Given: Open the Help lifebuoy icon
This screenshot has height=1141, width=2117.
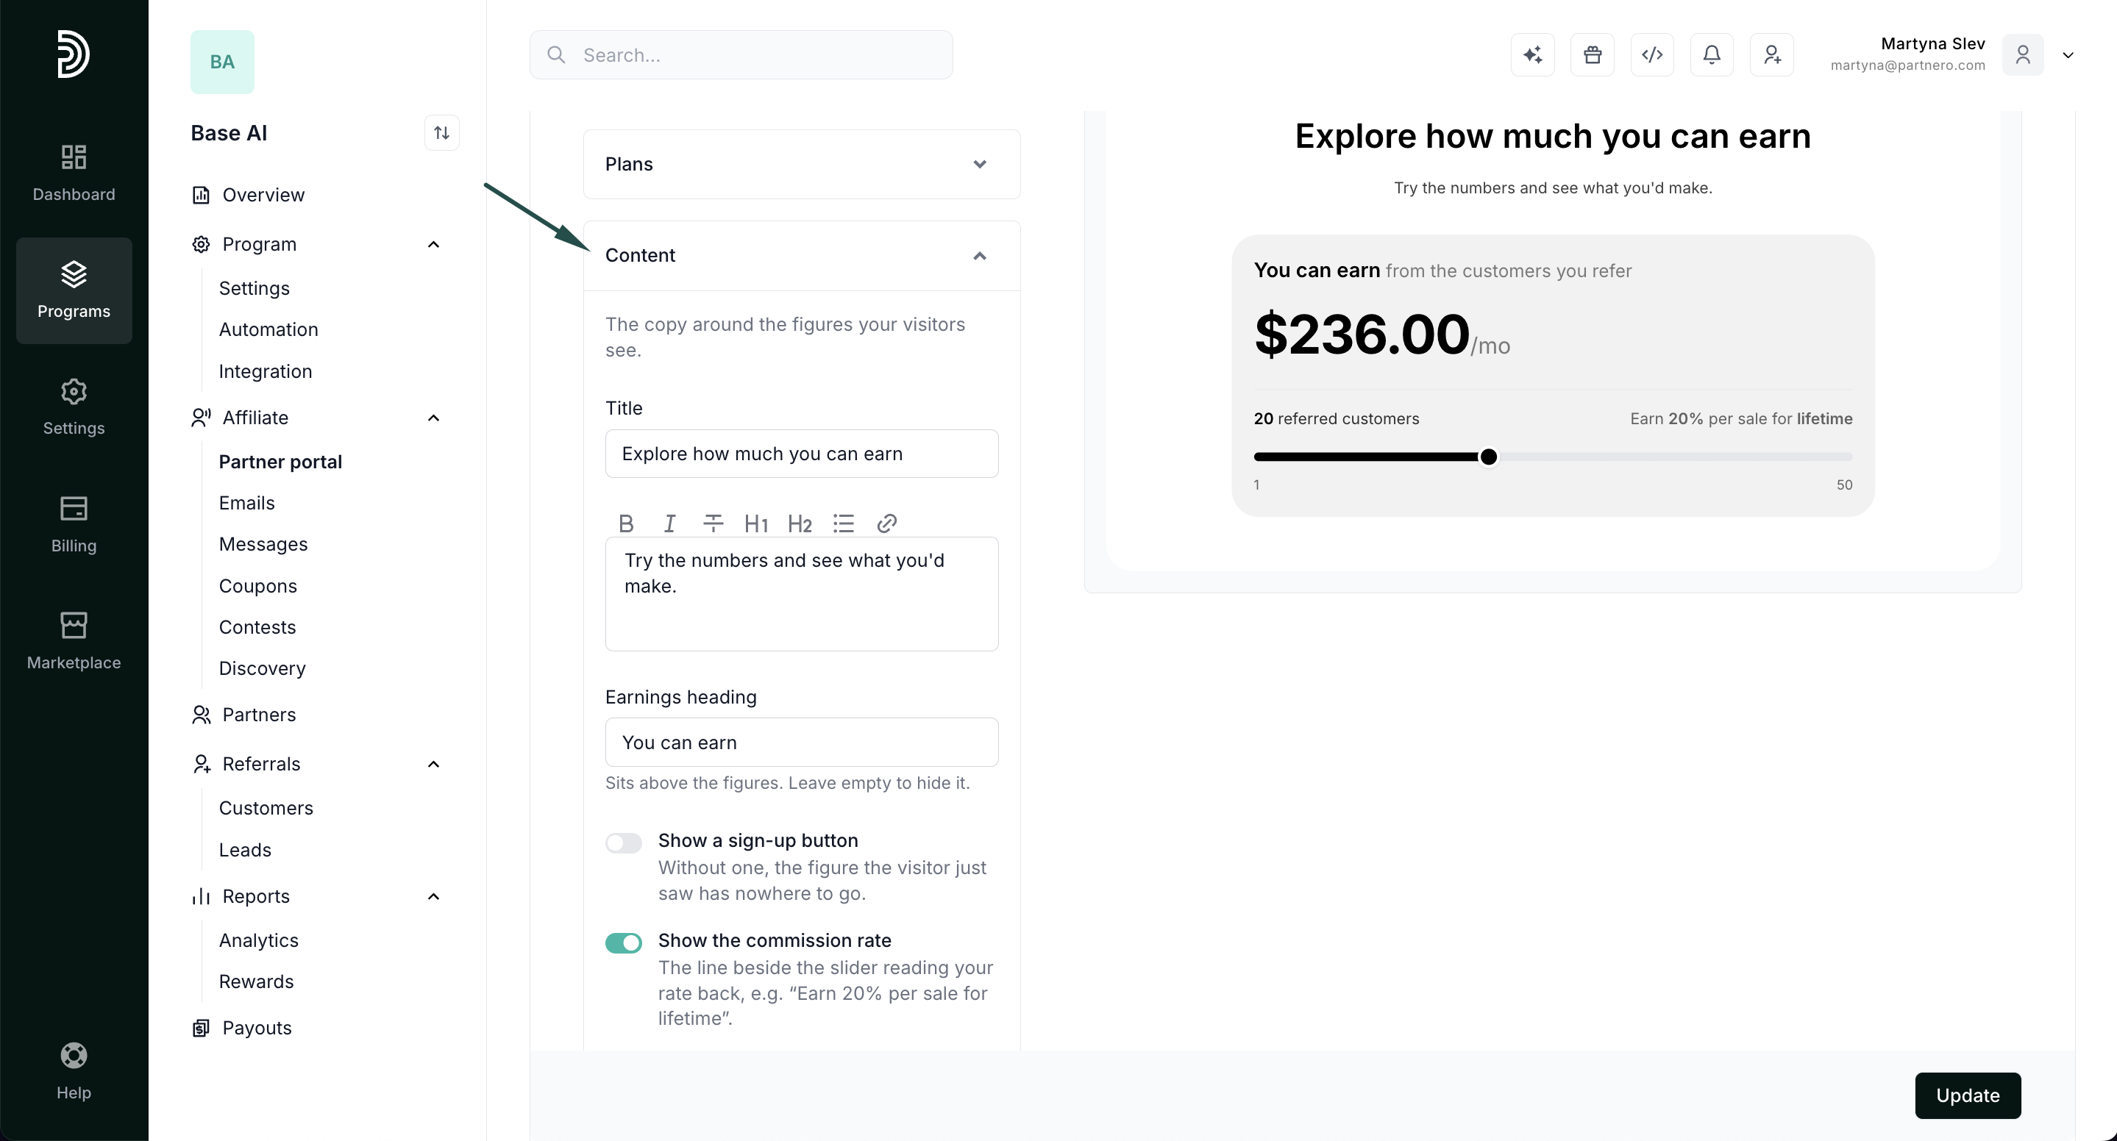Looking at the screenshot, I should pos(73,1056).
